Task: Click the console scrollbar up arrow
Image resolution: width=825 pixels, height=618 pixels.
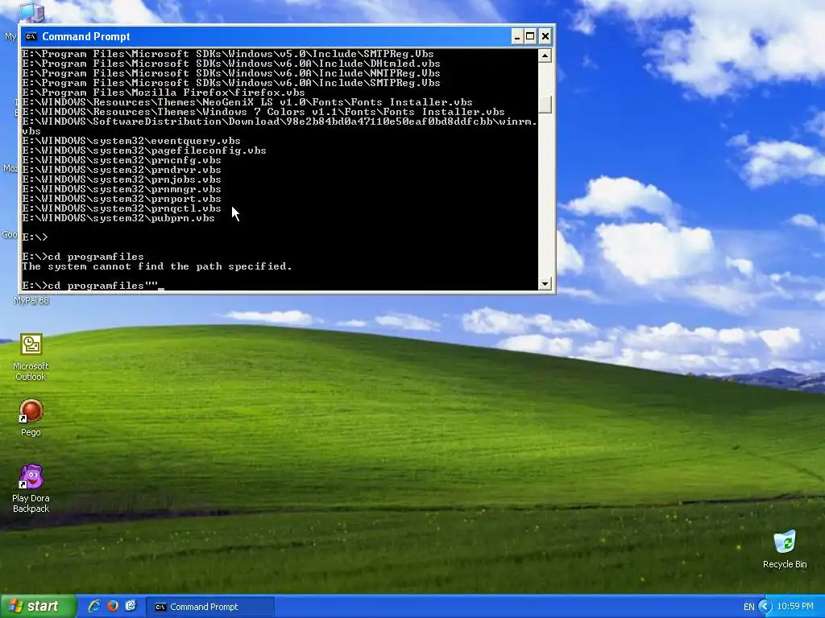Action: tap(545, 56)
